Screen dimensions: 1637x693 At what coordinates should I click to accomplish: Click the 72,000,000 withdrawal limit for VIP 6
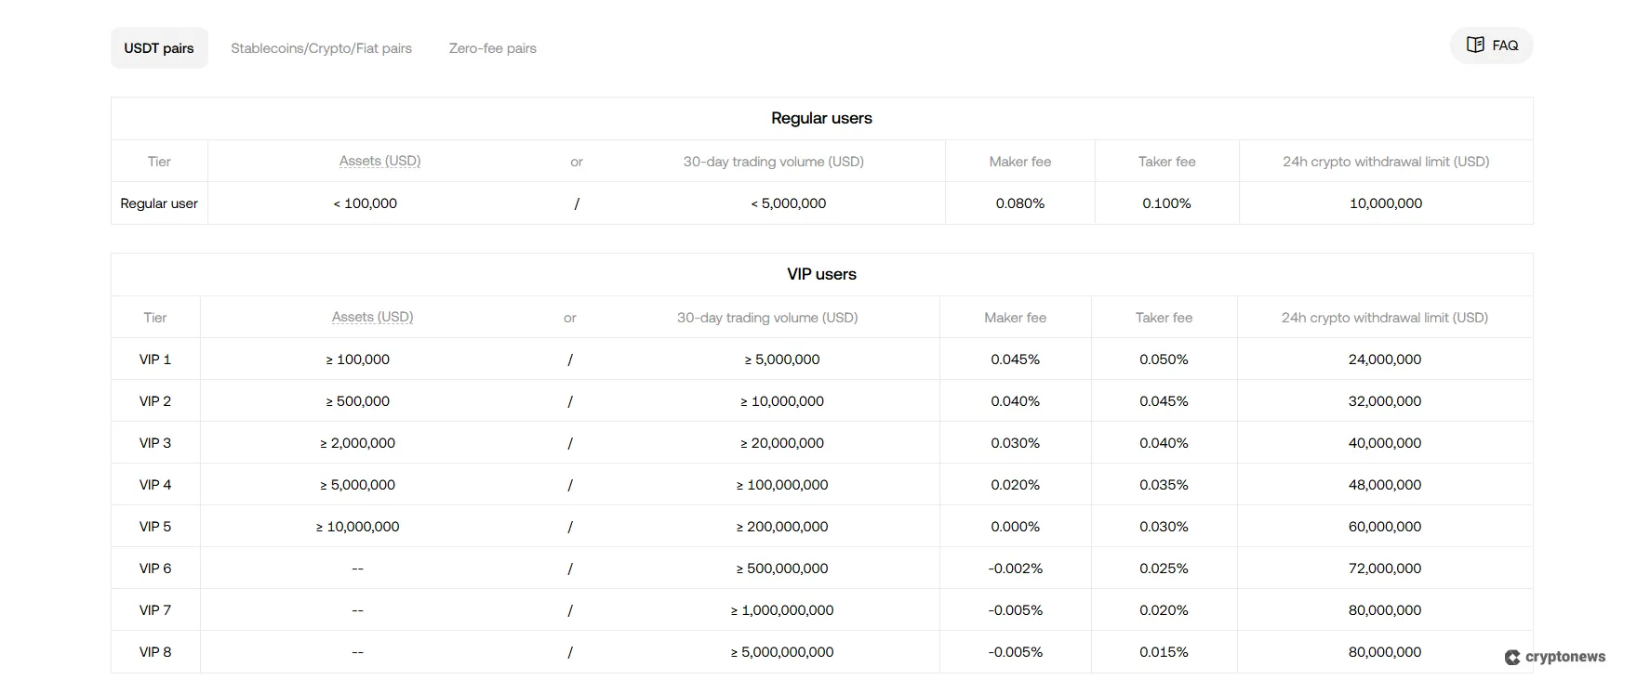[1385, 569]
